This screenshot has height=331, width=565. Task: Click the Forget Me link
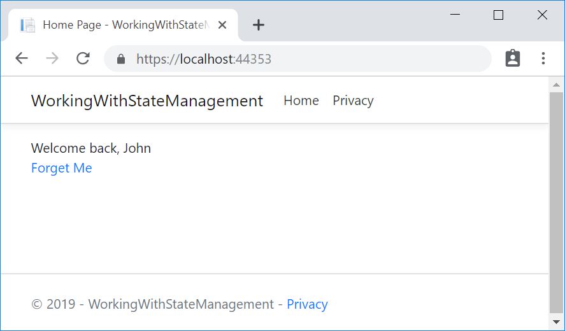pos(61,168)
